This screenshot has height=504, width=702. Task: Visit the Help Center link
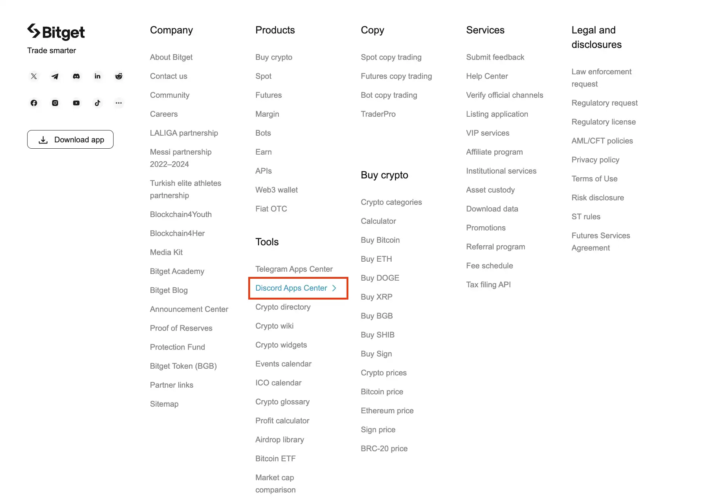(487, 76)
